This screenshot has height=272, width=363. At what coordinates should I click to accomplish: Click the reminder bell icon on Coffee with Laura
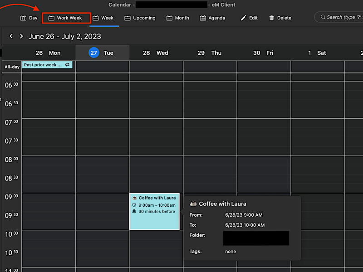pyautogui.click(x=134, y=211)
